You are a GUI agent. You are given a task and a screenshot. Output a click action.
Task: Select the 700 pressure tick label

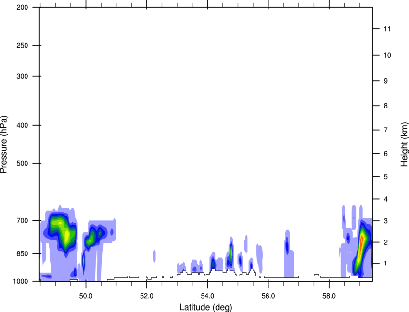(22, 220)
